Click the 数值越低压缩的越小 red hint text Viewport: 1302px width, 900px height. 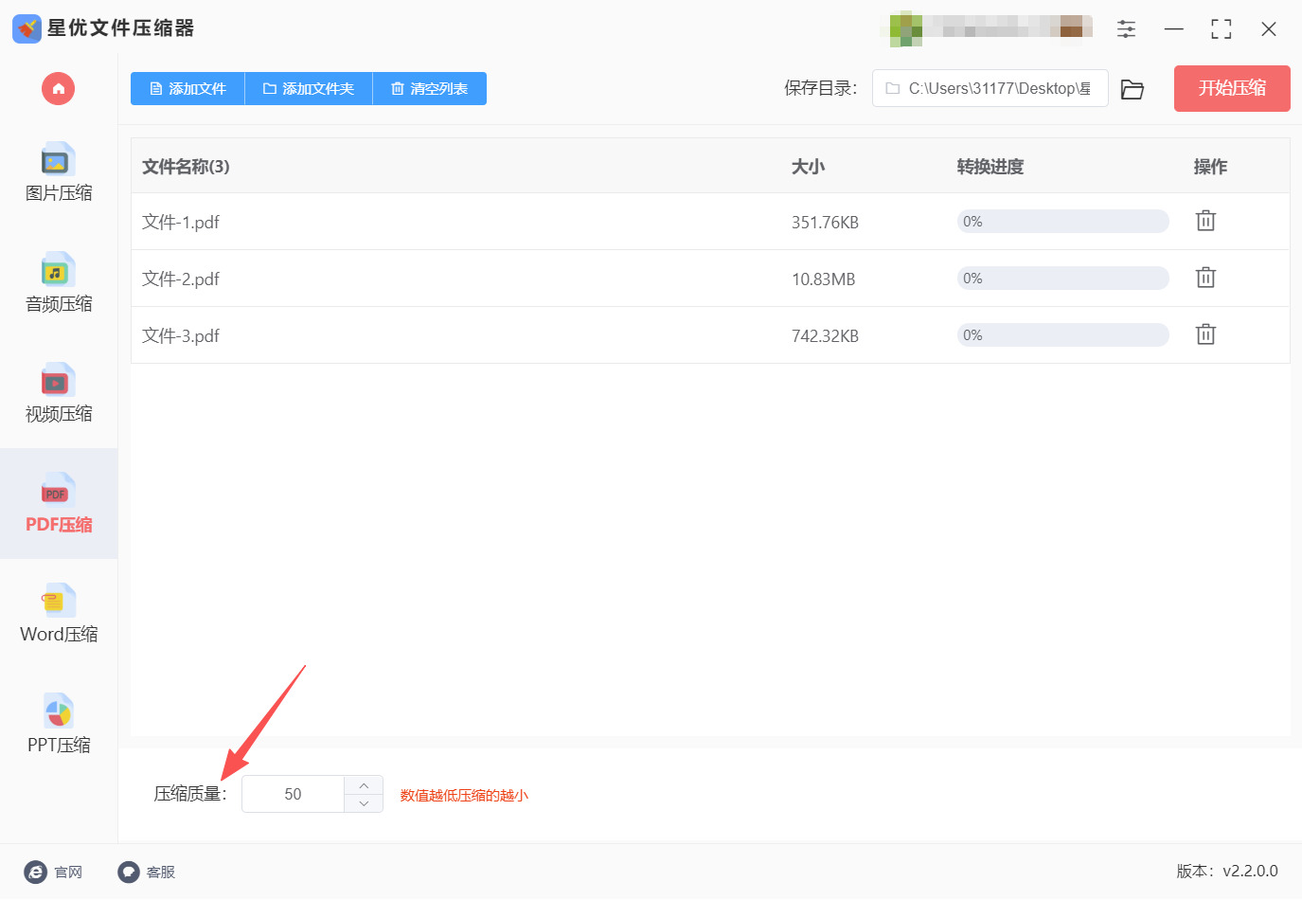464,795
